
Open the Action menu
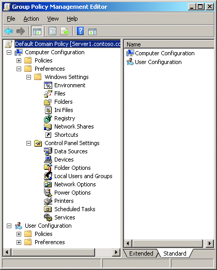pyautogui.click(x=31, y=19)
